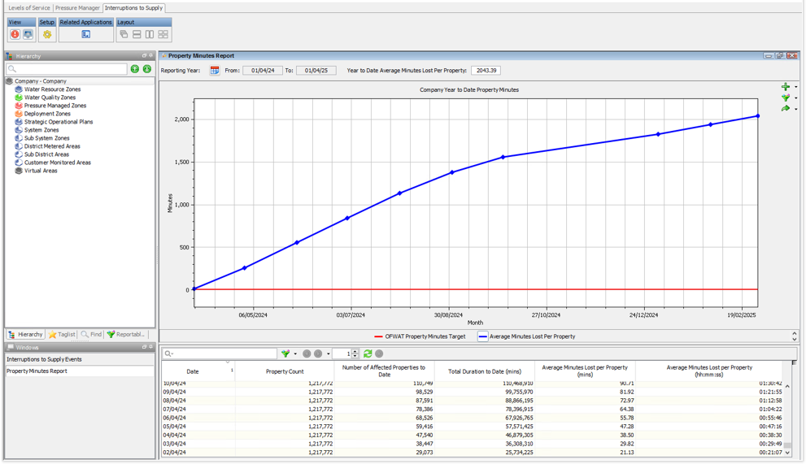Open the Interruptions to Supply Events view icon
Screen dimensions: 806x464
coord(15,34)
